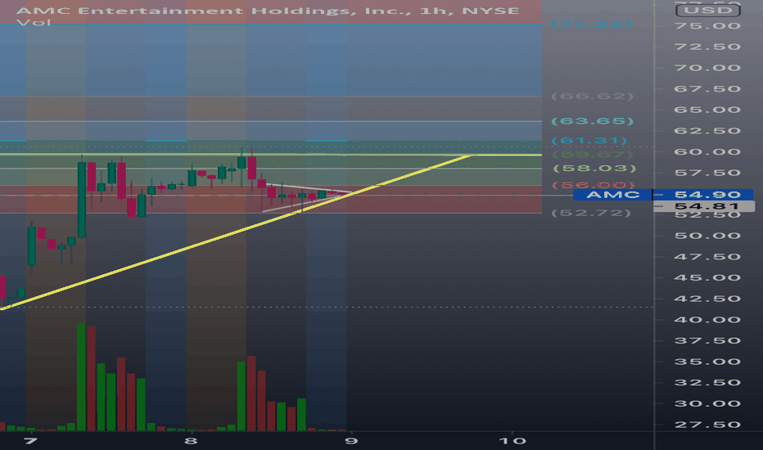Click date 9 on the time axis
Image resolution: width=763 pixels, height=450 pixels.
(351, 441)
